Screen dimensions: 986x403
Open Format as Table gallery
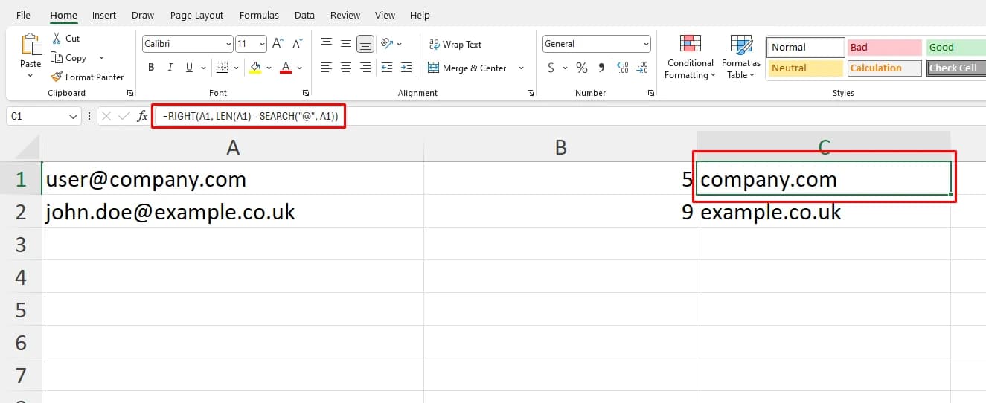[741, 57]
